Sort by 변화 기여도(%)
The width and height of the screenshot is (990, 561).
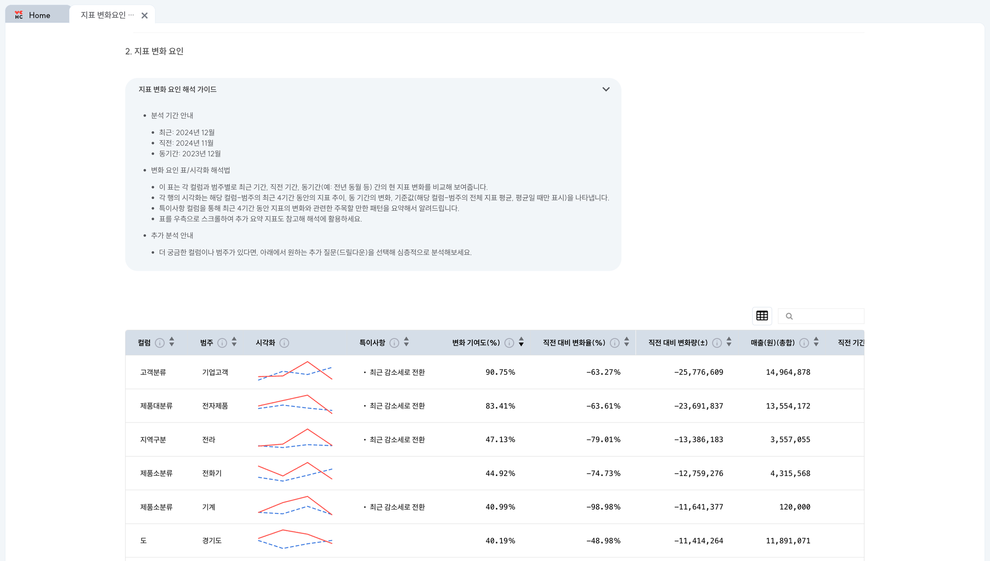click(x=521, y=342)
